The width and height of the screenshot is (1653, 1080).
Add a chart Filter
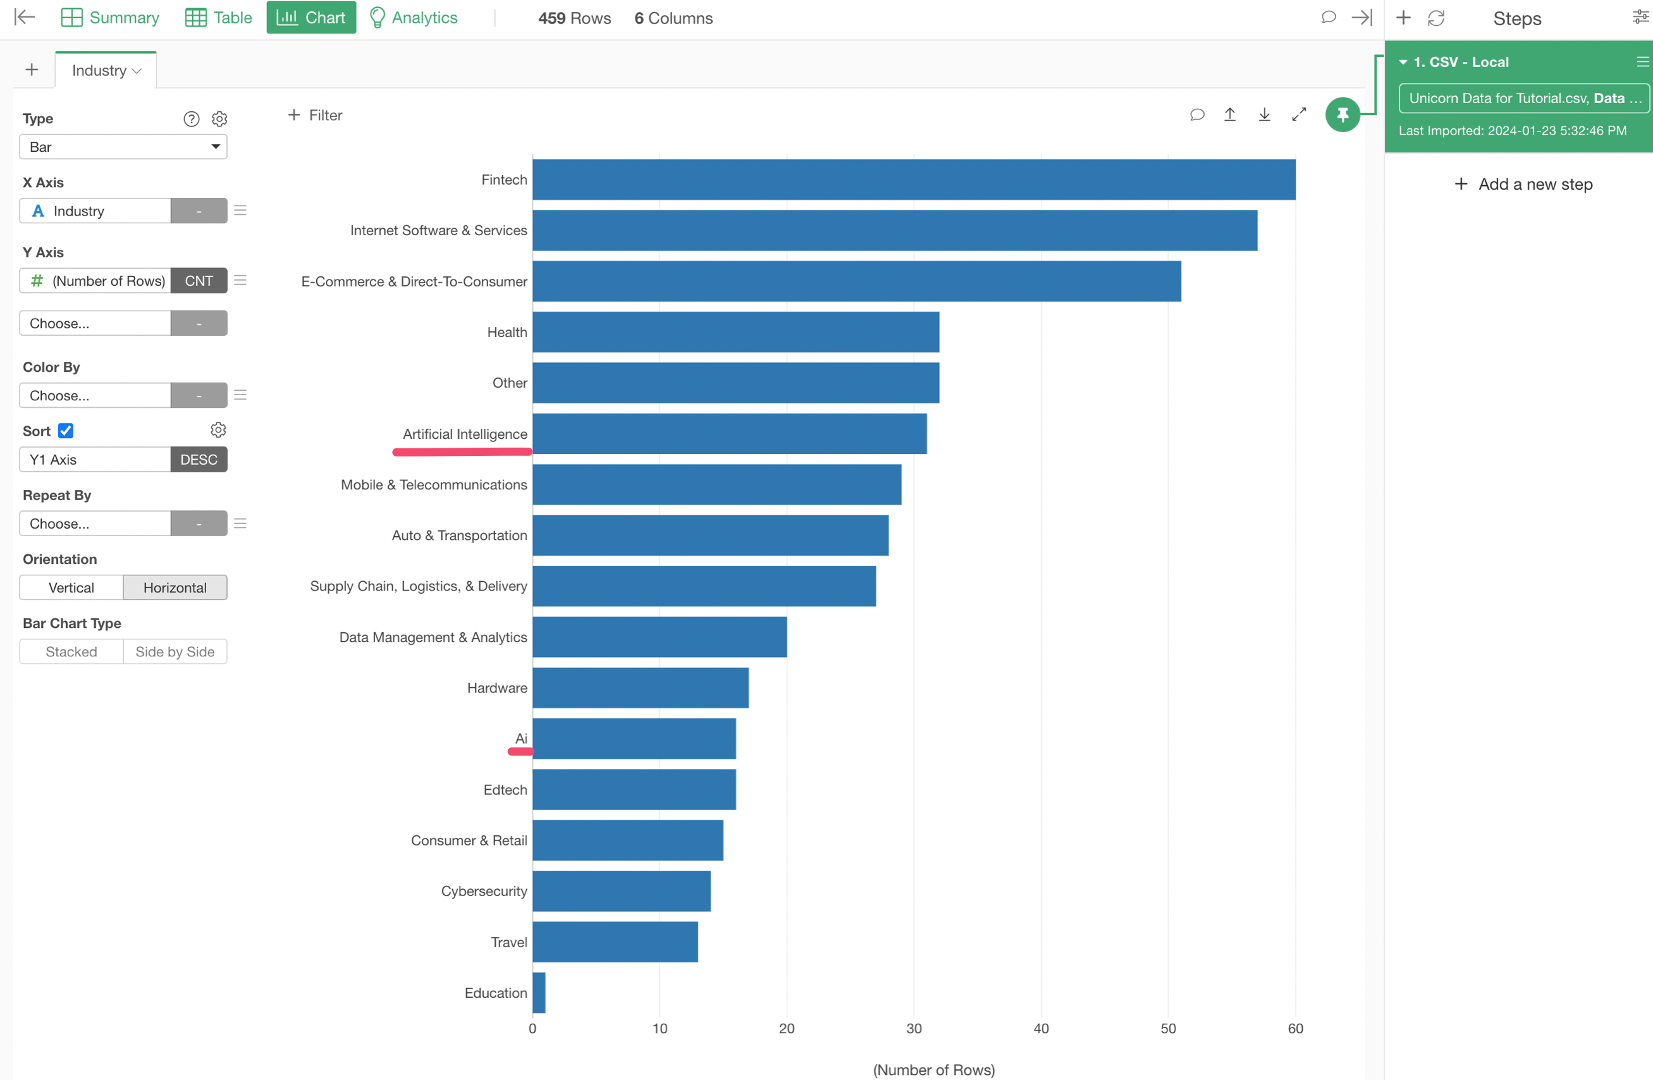tap(316, 115)
